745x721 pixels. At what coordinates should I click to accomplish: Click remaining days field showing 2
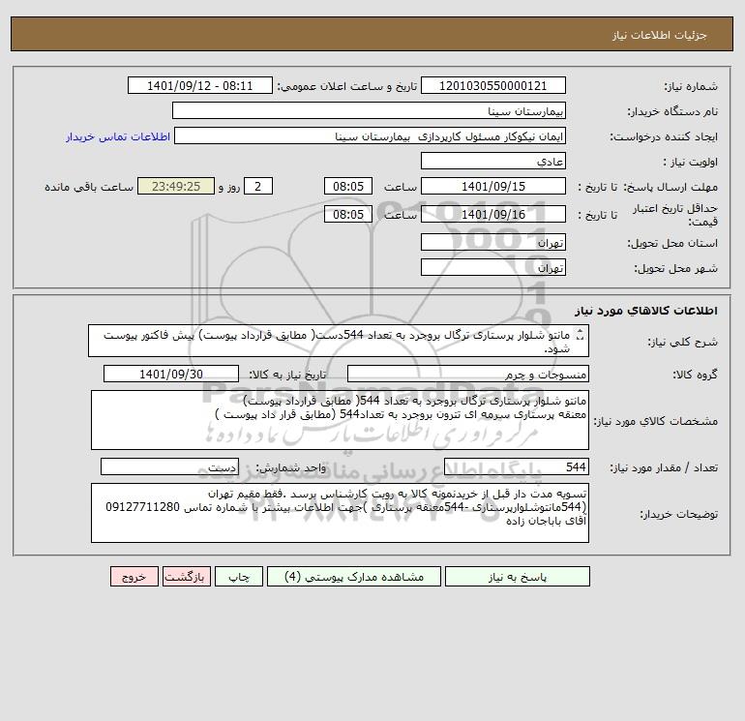[258, 187]
